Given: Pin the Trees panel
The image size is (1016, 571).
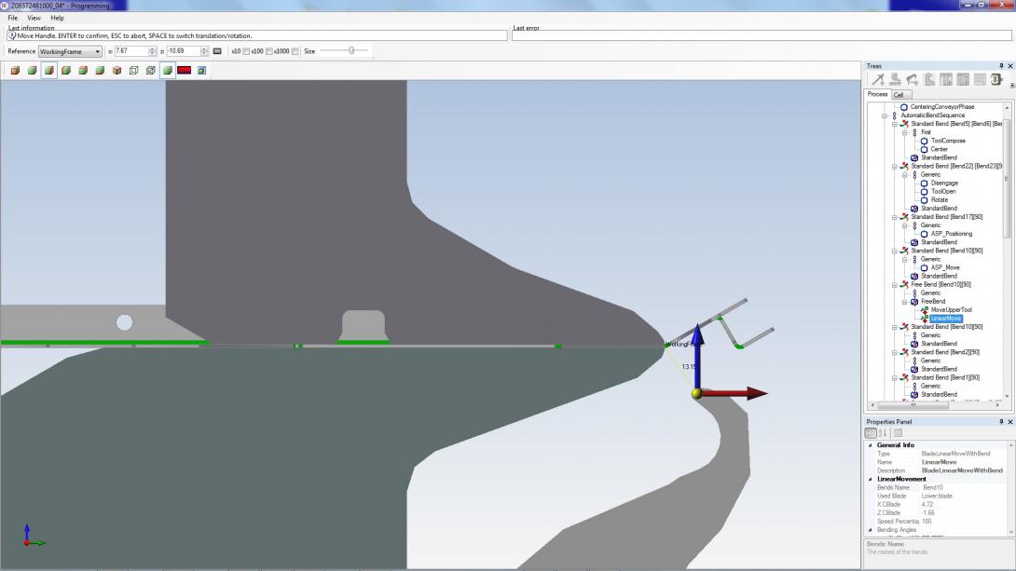Looking at the screenshot, I should (1001, 66).
